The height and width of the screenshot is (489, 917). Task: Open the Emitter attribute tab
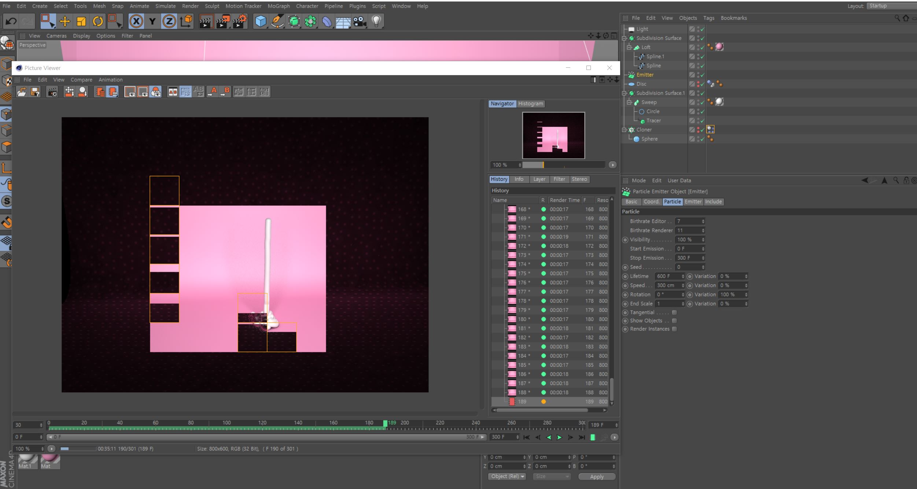click(693, 202)
